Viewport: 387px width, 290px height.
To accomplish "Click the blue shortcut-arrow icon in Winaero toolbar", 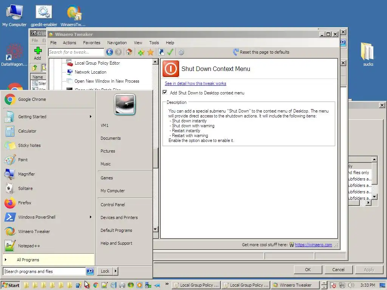I will click(161, 52).
